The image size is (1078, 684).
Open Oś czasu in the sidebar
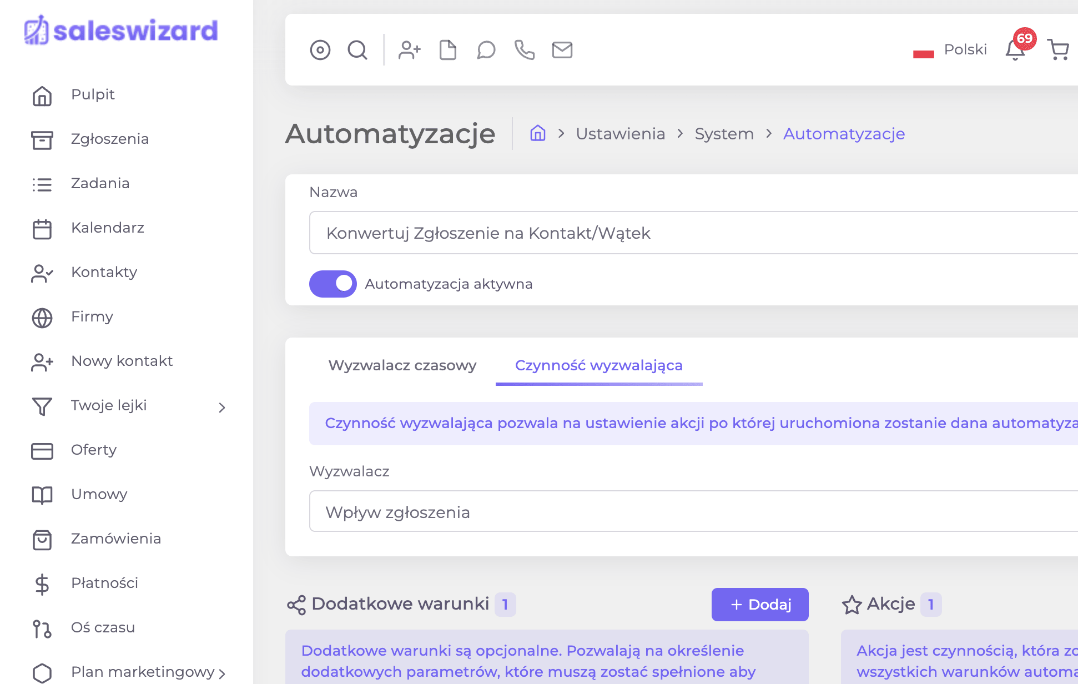[x=103, y=627]
